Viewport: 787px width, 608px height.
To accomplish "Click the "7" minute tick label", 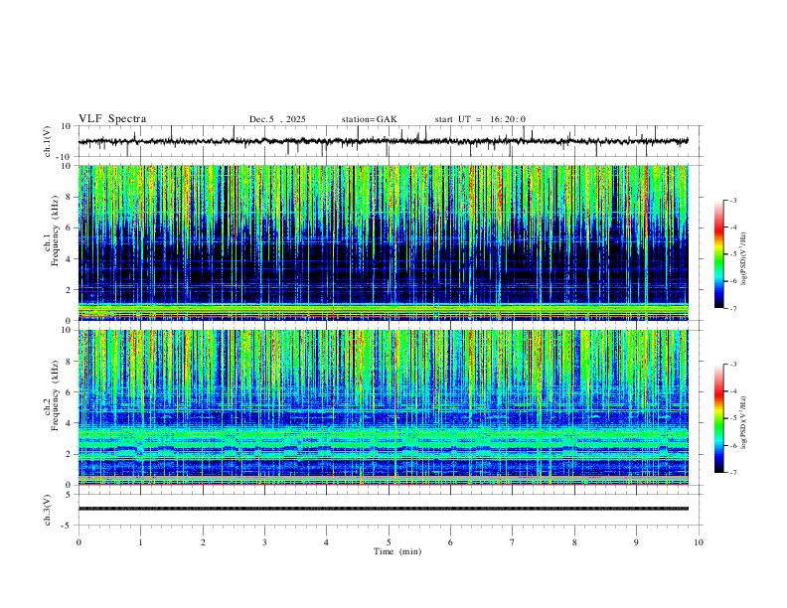I will tap(513, 542).
